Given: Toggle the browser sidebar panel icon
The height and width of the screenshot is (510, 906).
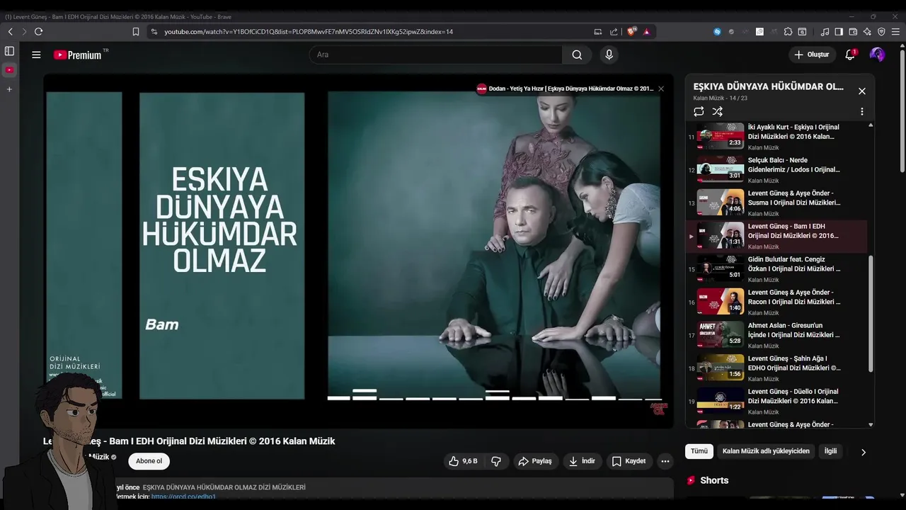Looking at the screenshot, I should click(x=839, y=31).
